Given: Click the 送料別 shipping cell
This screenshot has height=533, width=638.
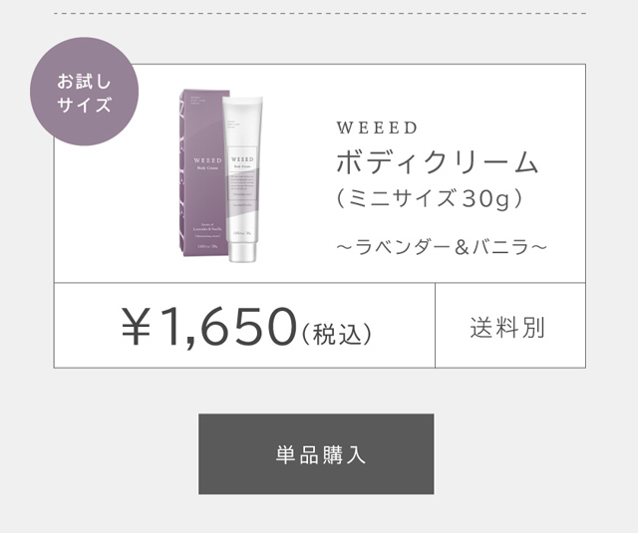Looking at the screenshot, I should pyautogui.click(x=508, y=327).
